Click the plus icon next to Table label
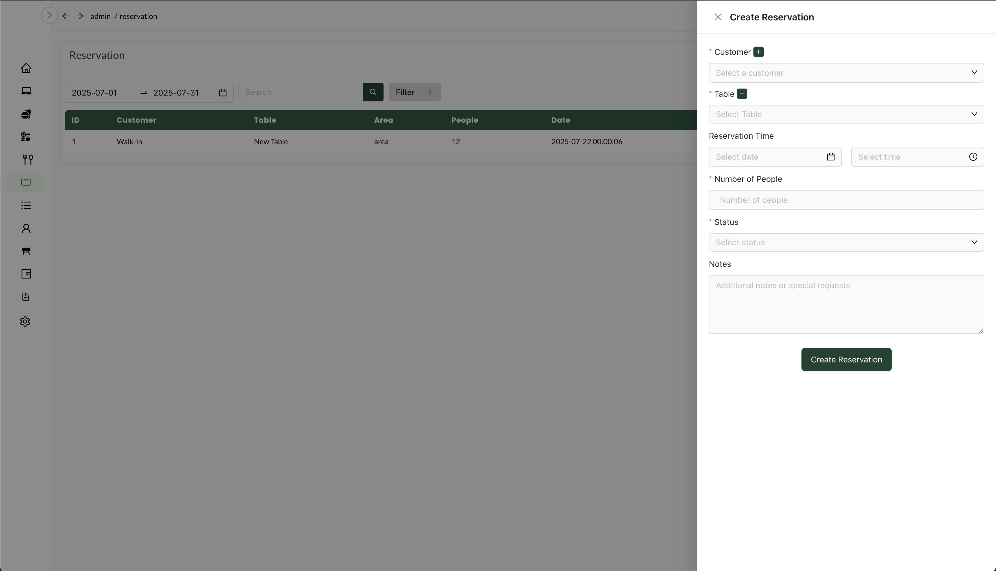This screenshot has width=996, height=571. point(741,94)
